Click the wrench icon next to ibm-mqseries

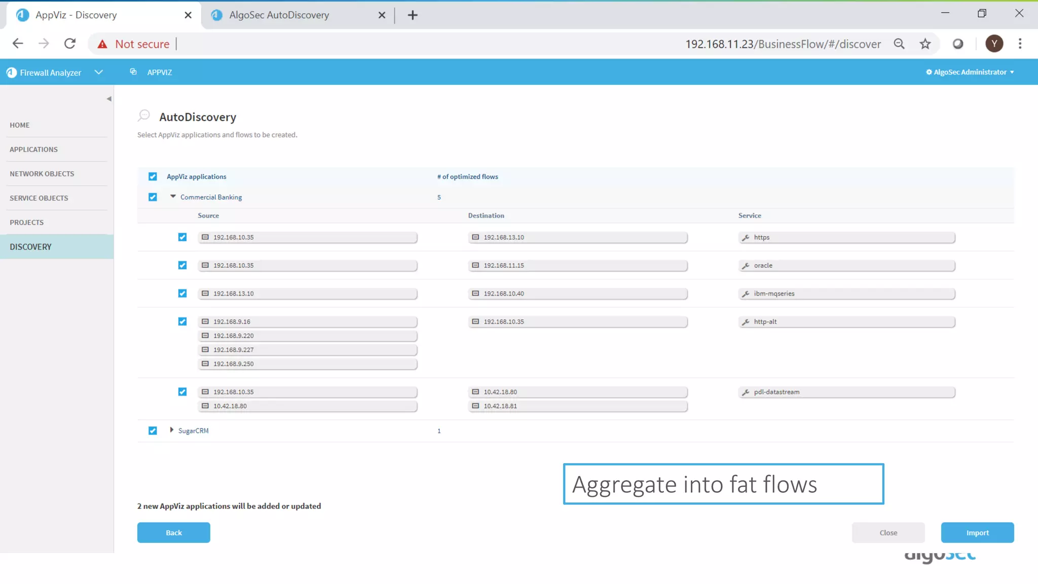(746, 294)
